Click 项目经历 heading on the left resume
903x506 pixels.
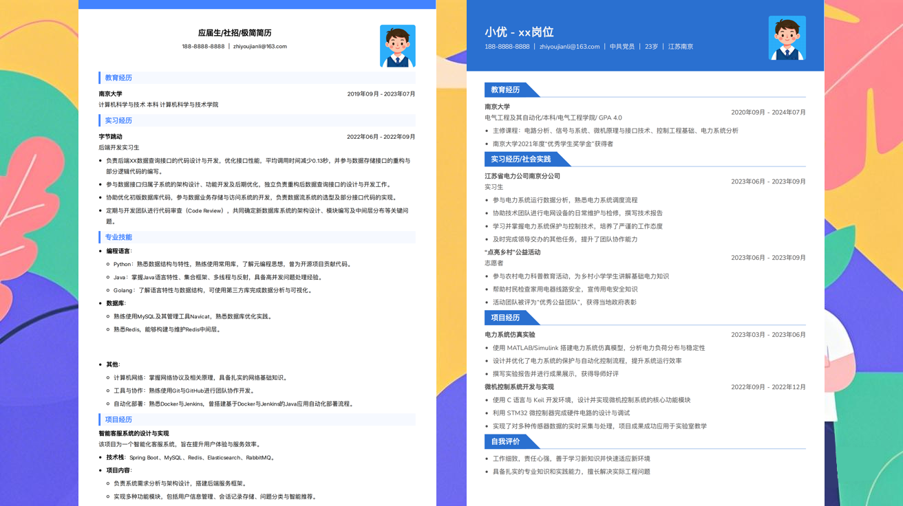(x=118, y=419)
